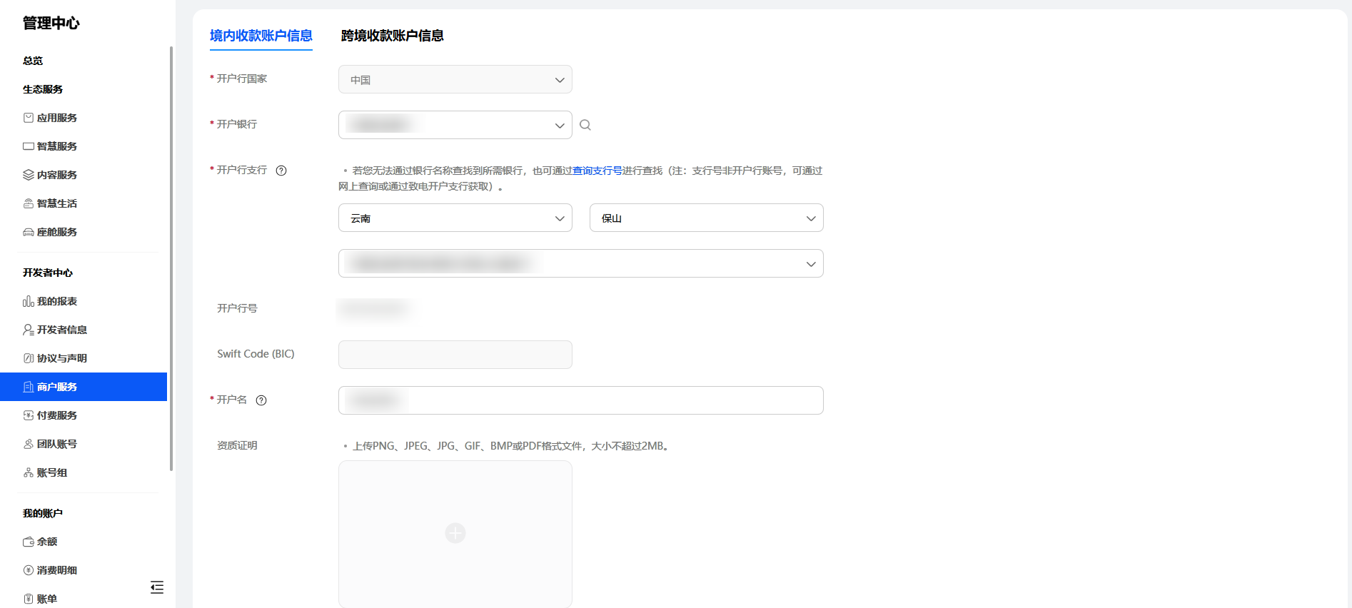Open the city dropdown showing 保山
Screen dimensions: 1352x608
tap(707, 218)
